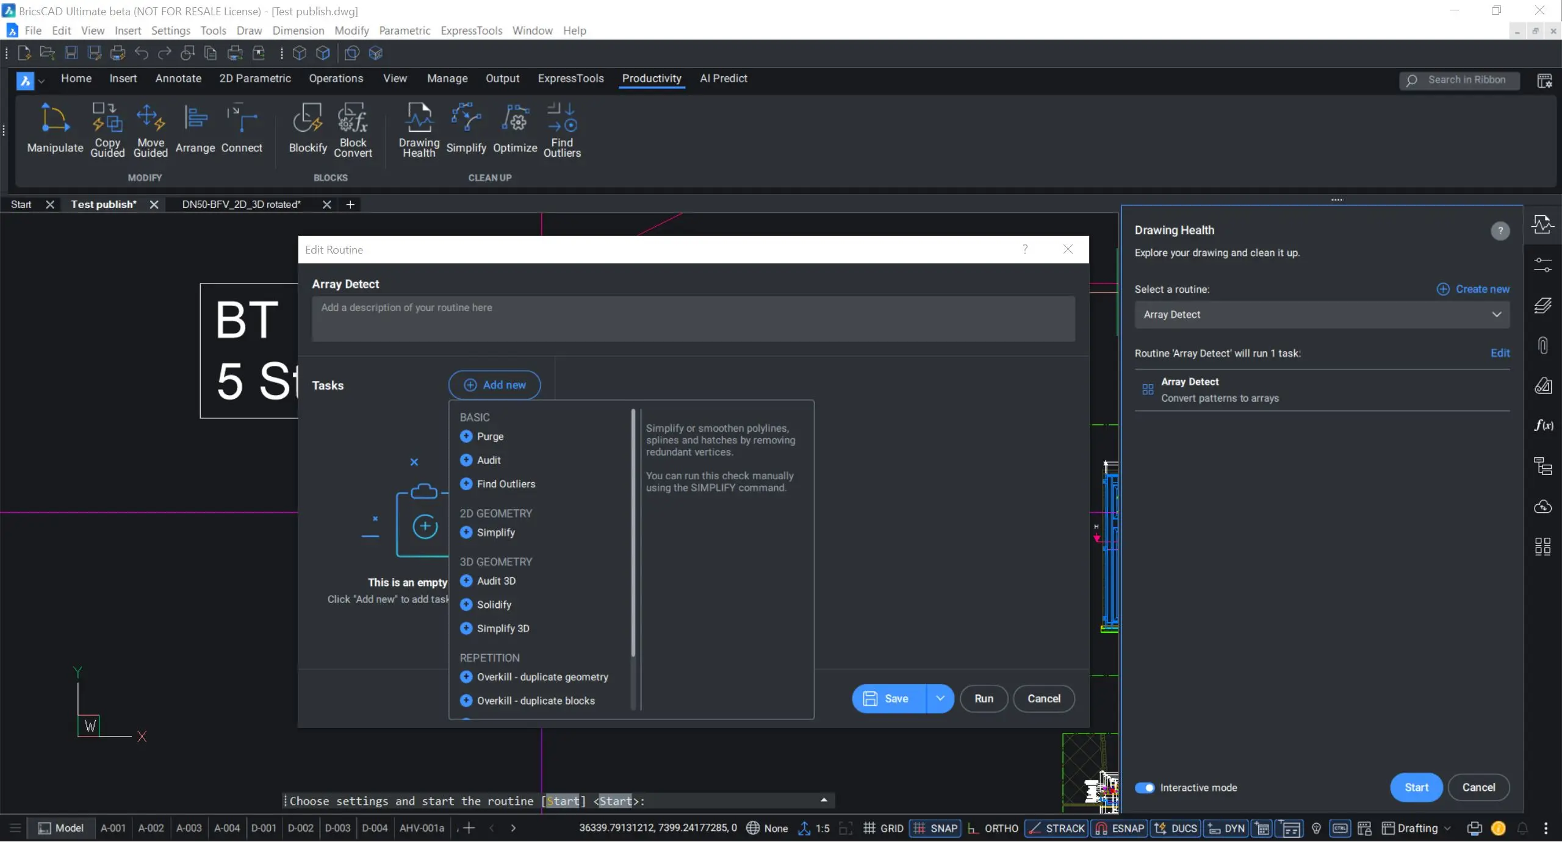Image resolution: width=1562 pixels, height=842 pixels.
Task: Open the Save button dropdown arrow
Action: pos(940,698)
